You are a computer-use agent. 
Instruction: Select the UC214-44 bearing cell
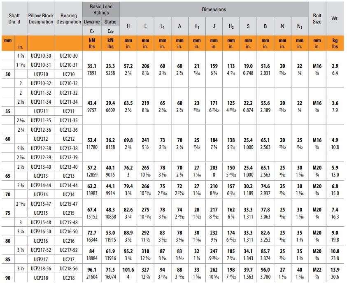tap(68, 186)
